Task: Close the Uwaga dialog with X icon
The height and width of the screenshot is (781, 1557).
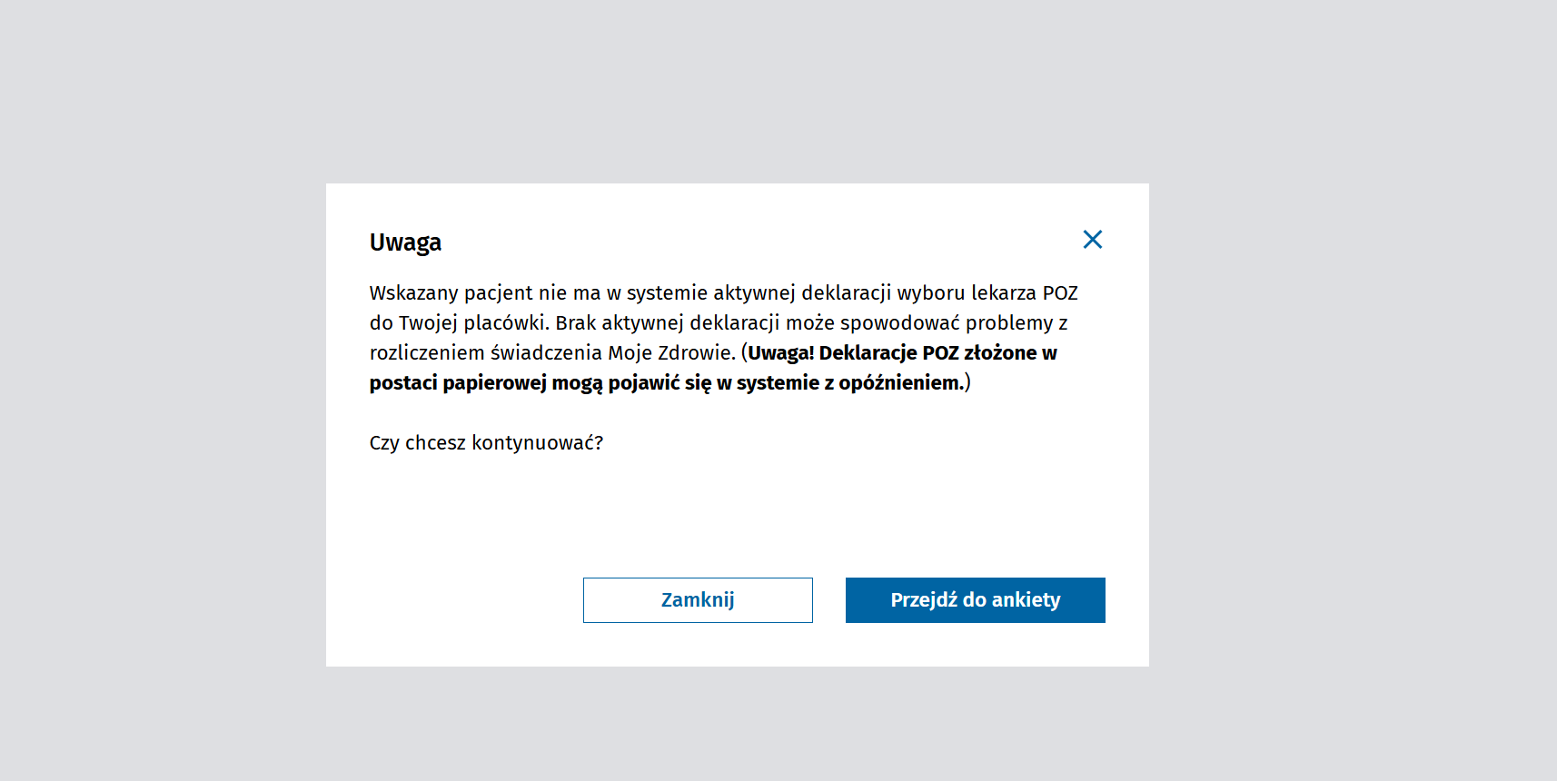Action: click(x=1092, y=240)
